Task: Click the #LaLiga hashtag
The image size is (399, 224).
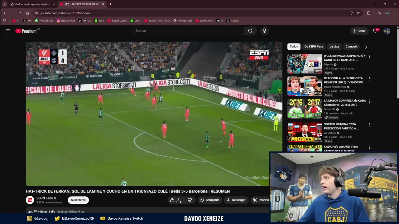Action: coord(62,212)
